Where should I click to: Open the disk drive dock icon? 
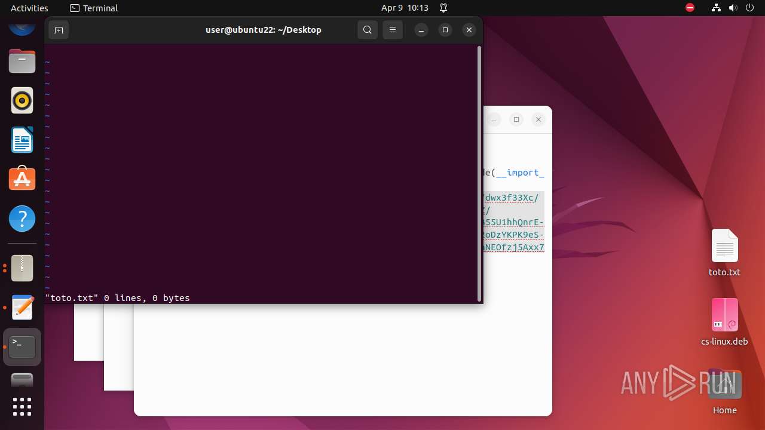click(x=22, y=380)
